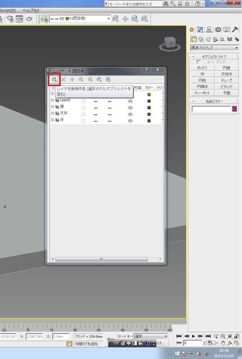The height and width of the screenshot is (359, 242).
Task: Open the Utilities hammer tab
Action: pos(236,30)
